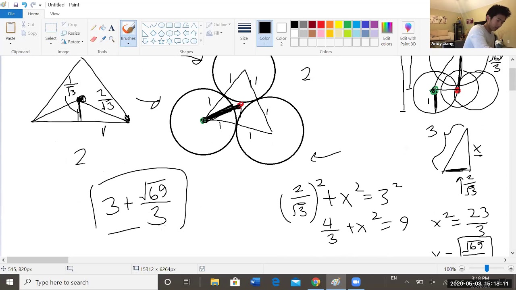The width and height of the screenshot is (516, 290).
Task: Open File Explorer from the taskbar
Action: coord(215,282)
